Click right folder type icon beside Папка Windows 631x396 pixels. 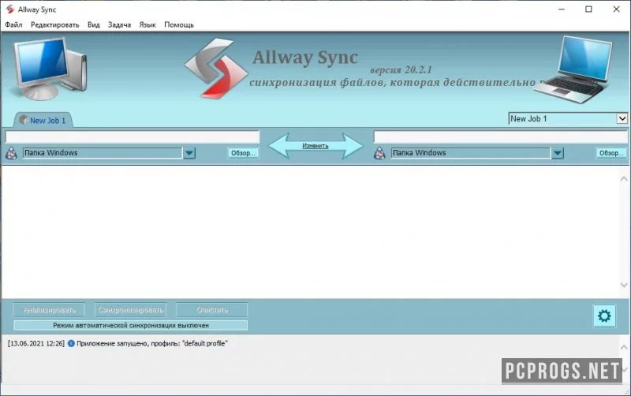coord(379,153)
